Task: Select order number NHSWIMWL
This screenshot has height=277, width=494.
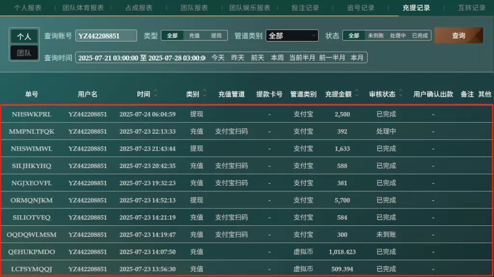Action: tap(31, 149)
